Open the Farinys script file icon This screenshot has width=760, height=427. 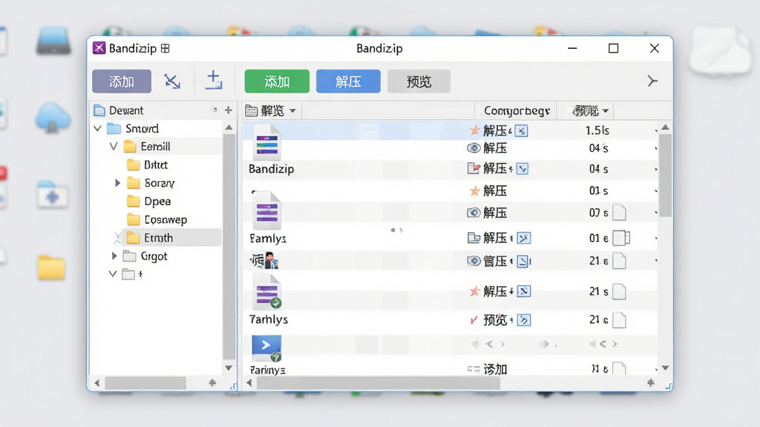(x=266, y=348)
